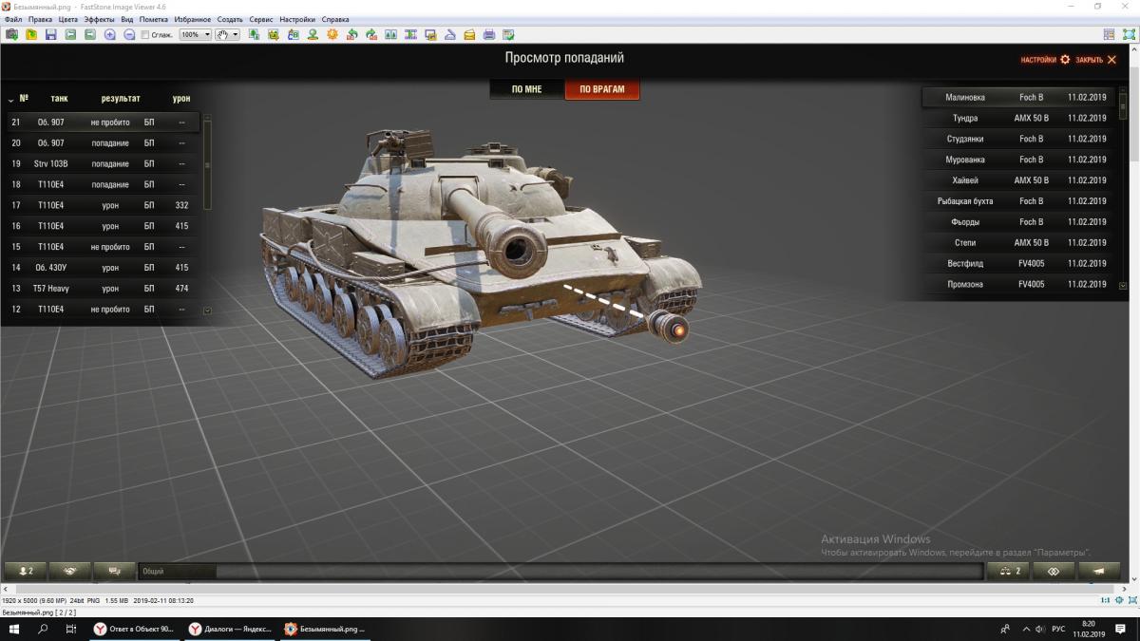The height and width of the screenshot is (641, 1140).
Task: Click the Общий chat input field
Action: coord(560,571)
